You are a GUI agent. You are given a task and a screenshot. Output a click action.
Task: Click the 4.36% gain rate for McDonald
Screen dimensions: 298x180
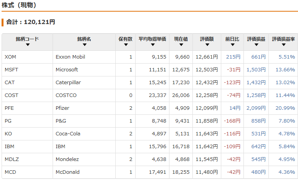[287, 172]
